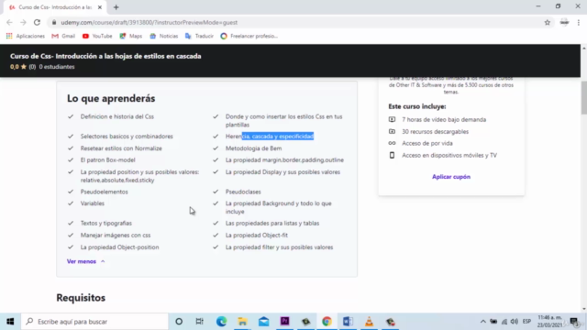Image resolution: width=587 pixels, height=330 pixels.
Task: Open the Mail app on the taskbar
Action: [x=263, y=322]
